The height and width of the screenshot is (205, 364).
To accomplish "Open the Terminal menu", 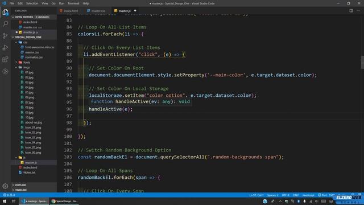I will coord(73,3).
